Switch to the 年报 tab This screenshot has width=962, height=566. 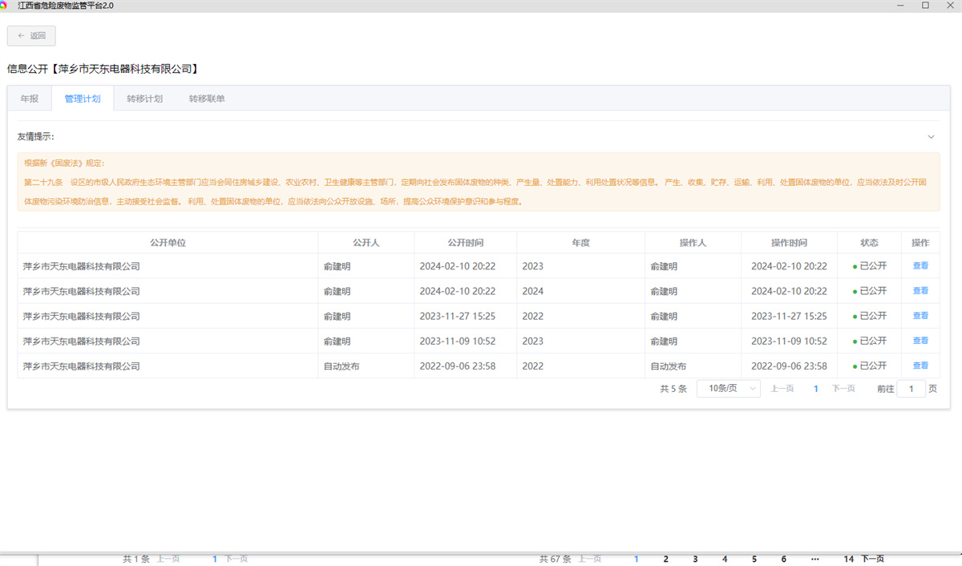(29, 99)
